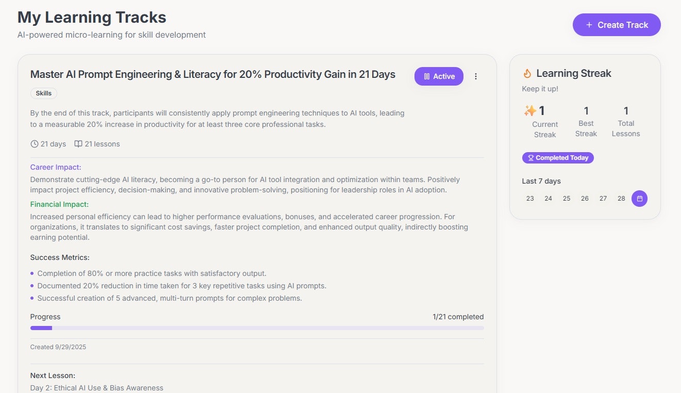This screenshot has height=393, width=681.
Task: Select the Skills category tag
Action: coord(43,93)
